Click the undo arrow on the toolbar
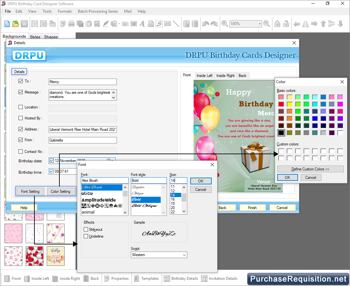Screen dimensions: 350x286 [x=206, y=23]
